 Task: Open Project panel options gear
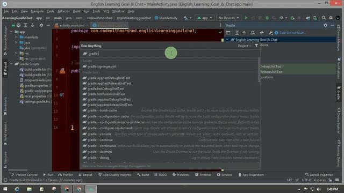pyautogui.click(x=41, y=25)
